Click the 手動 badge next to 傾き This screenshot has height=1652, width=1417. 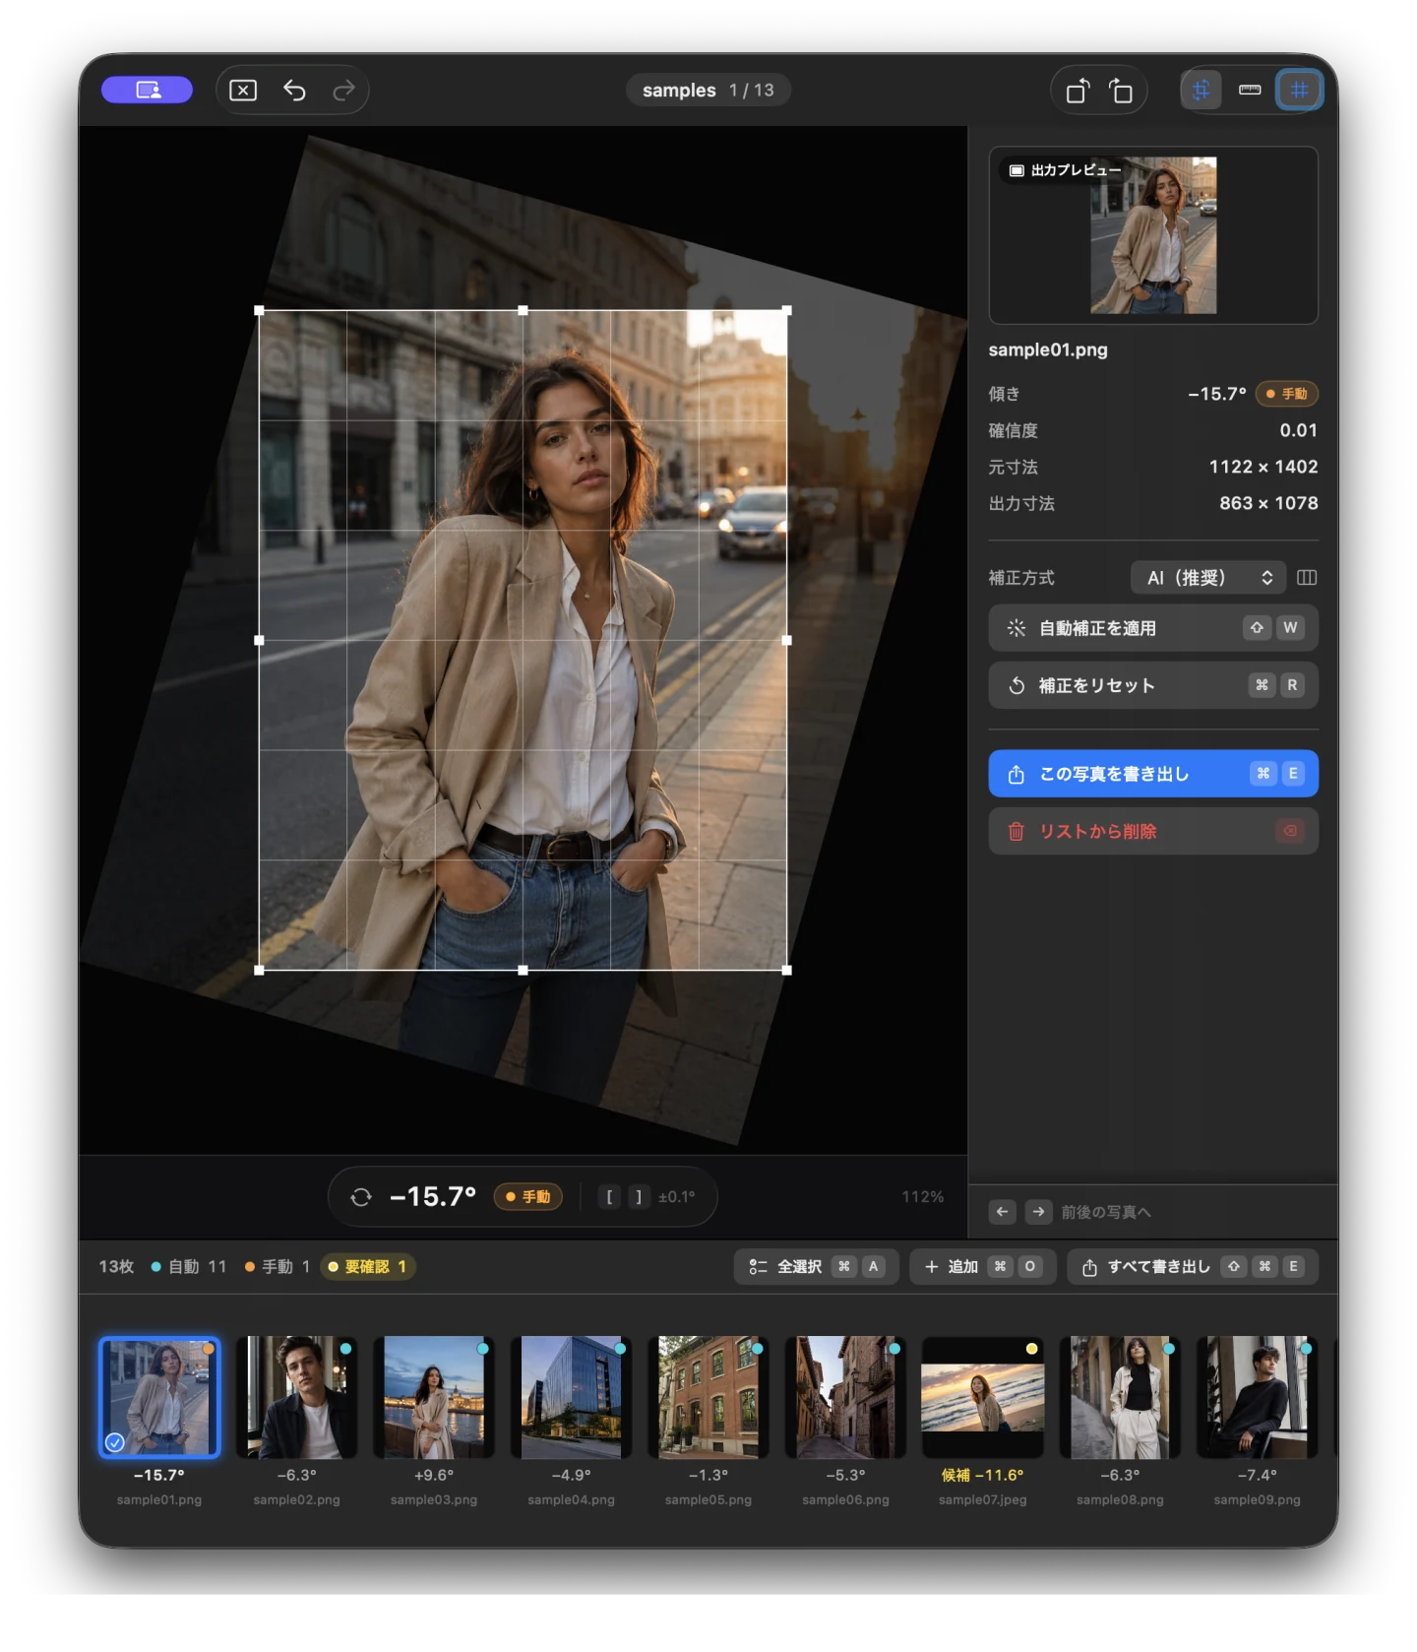[x=1287, y=394]
